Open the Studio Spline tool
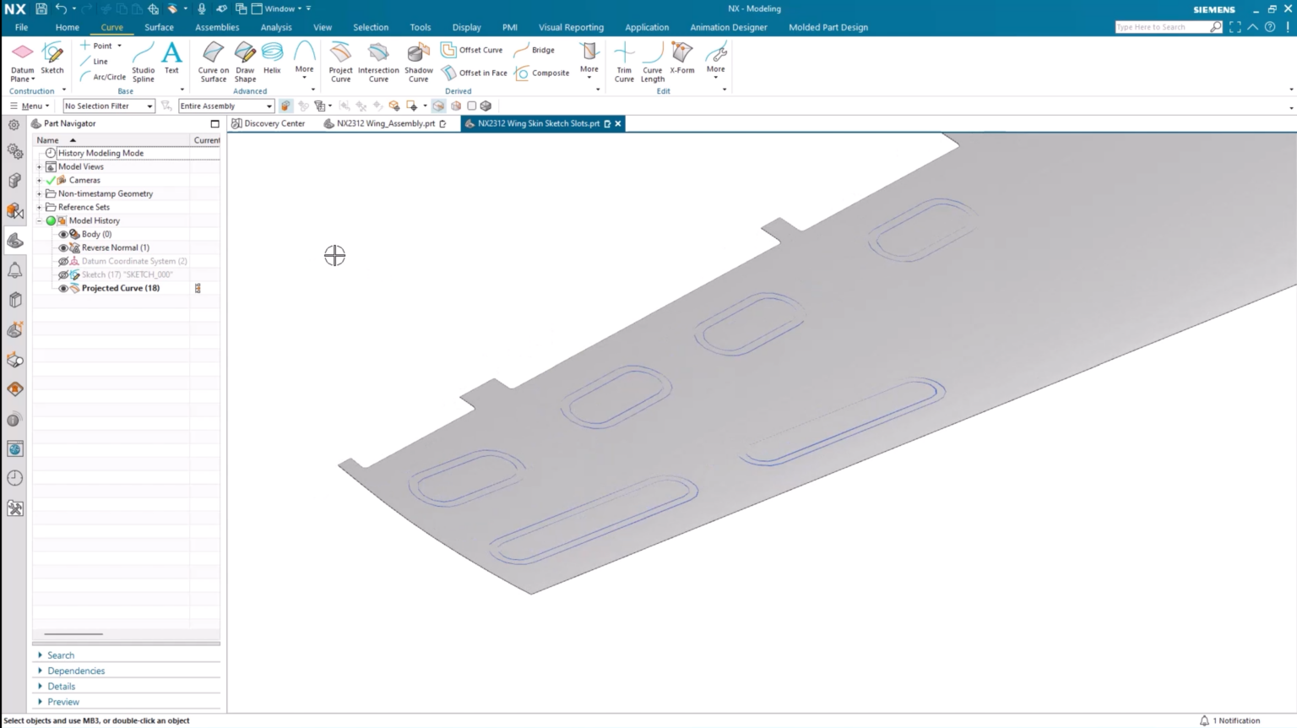Viewport: 1297px width, 728px height. pyautogui.click(x=144, y=62)
